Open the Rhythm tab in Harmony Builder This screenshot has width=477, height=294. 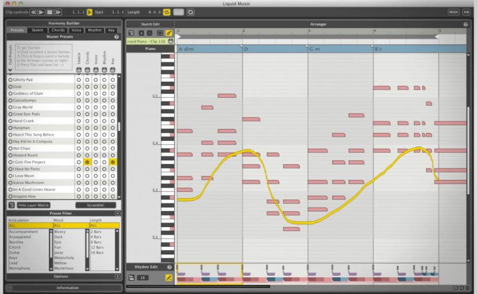tap(94, 30)
